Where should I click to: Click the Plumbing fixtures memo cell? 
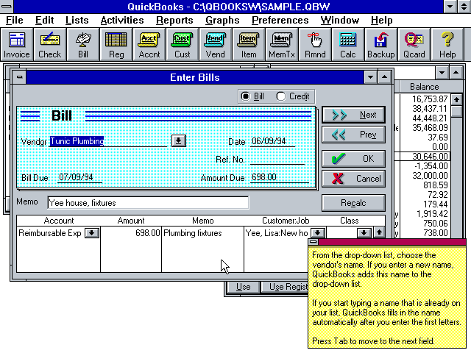(203, 233)
